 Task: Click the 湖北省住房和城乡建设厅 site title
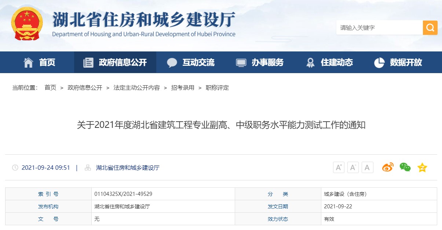(144, 20)
